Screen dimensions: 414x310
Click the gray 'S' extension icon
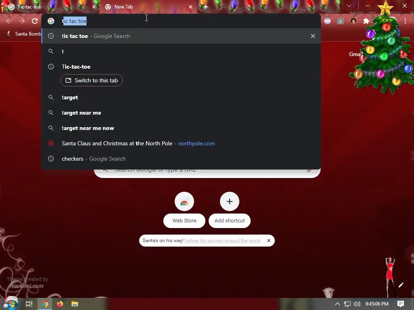[340, 21]
